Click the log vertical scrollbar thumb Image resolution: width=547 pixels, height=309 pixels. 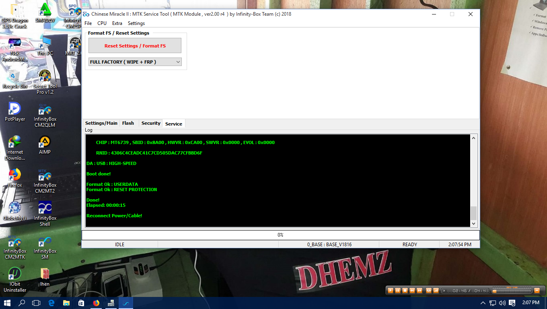pyautogui.click(x=473, y=213)
